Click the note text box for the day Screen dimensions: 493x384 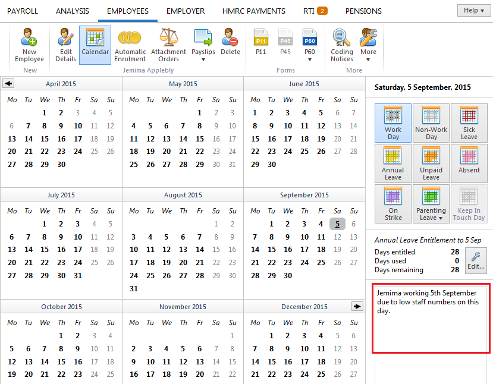coord(431,319)
